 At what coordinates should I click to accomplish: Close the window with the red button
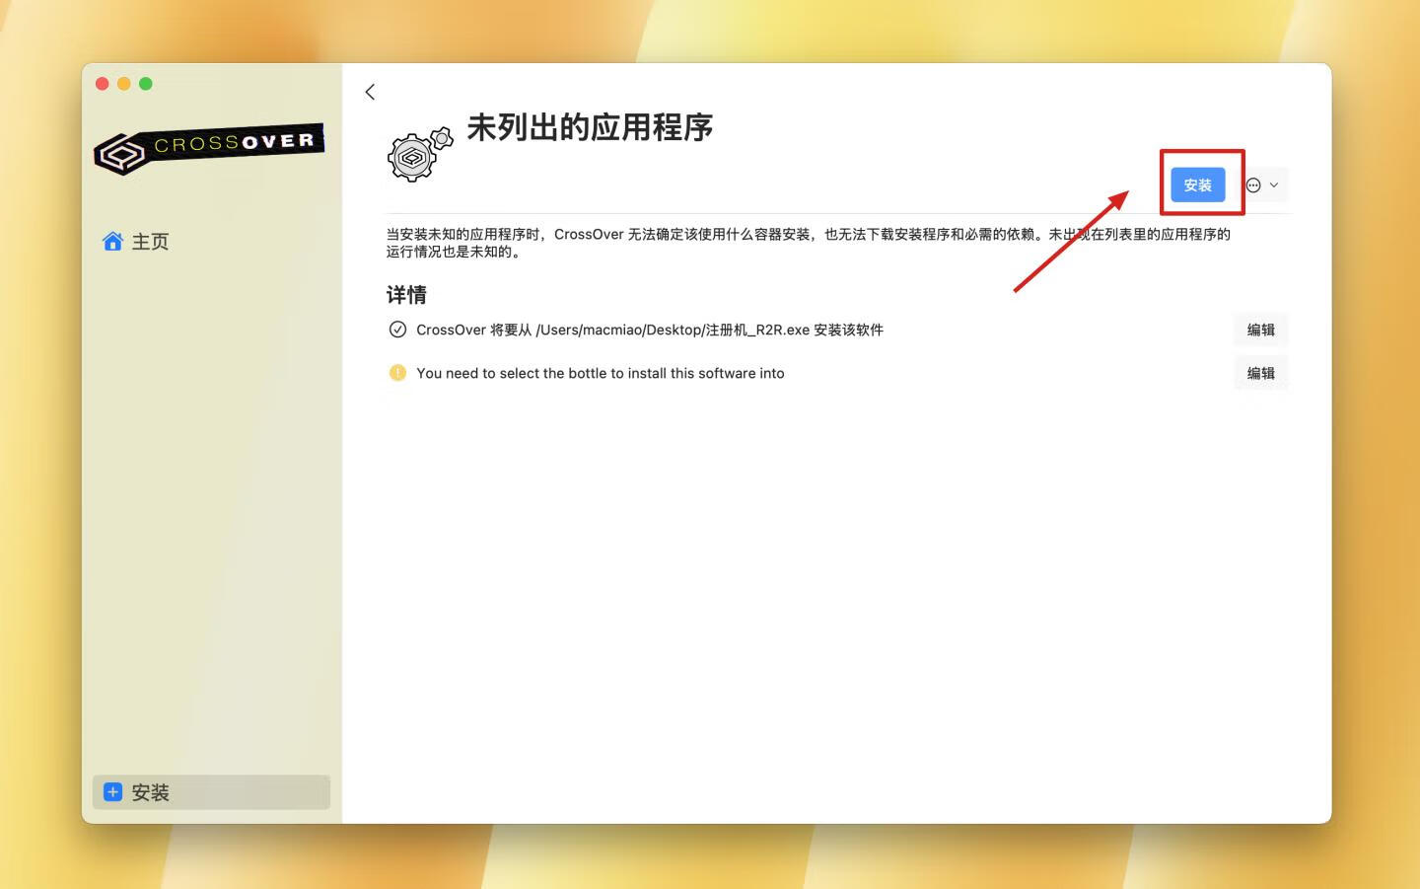click(x=103, y=84)
